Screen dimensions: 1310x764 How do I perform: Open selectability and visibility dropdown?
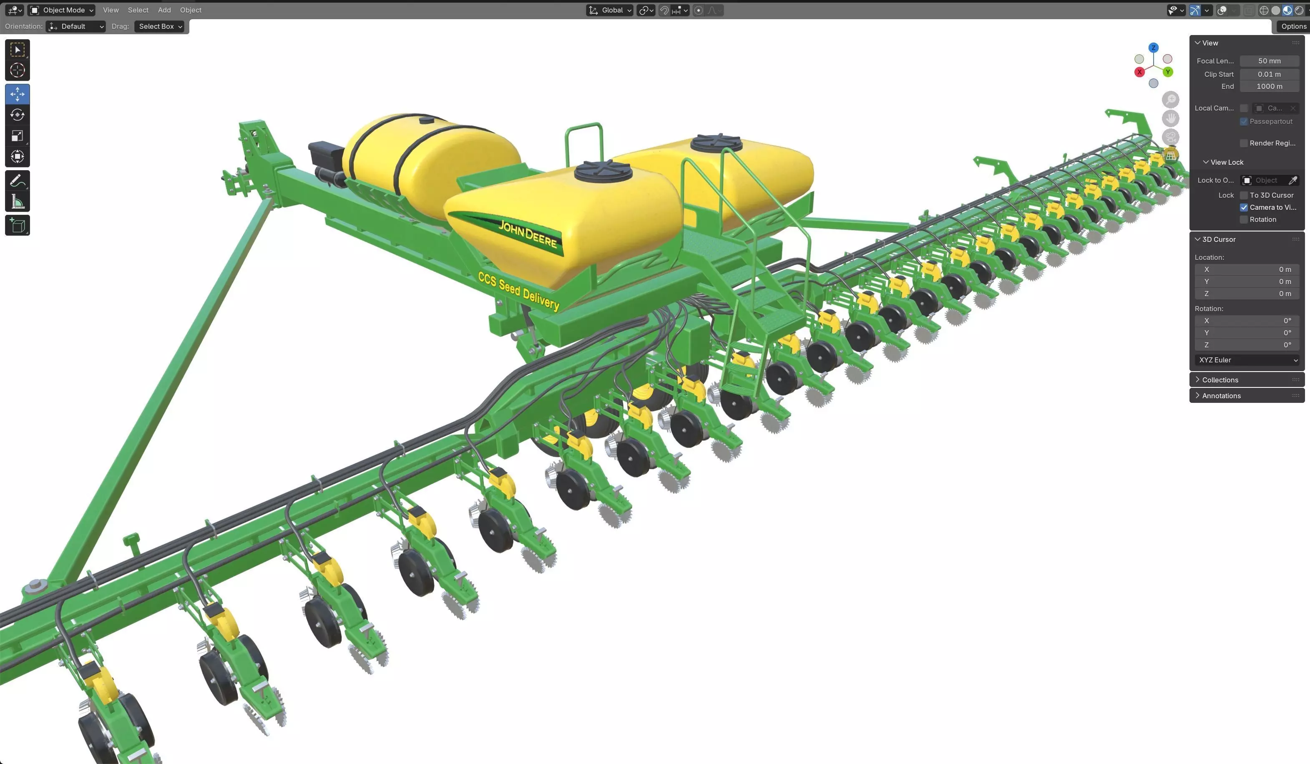click(1176, 10)
